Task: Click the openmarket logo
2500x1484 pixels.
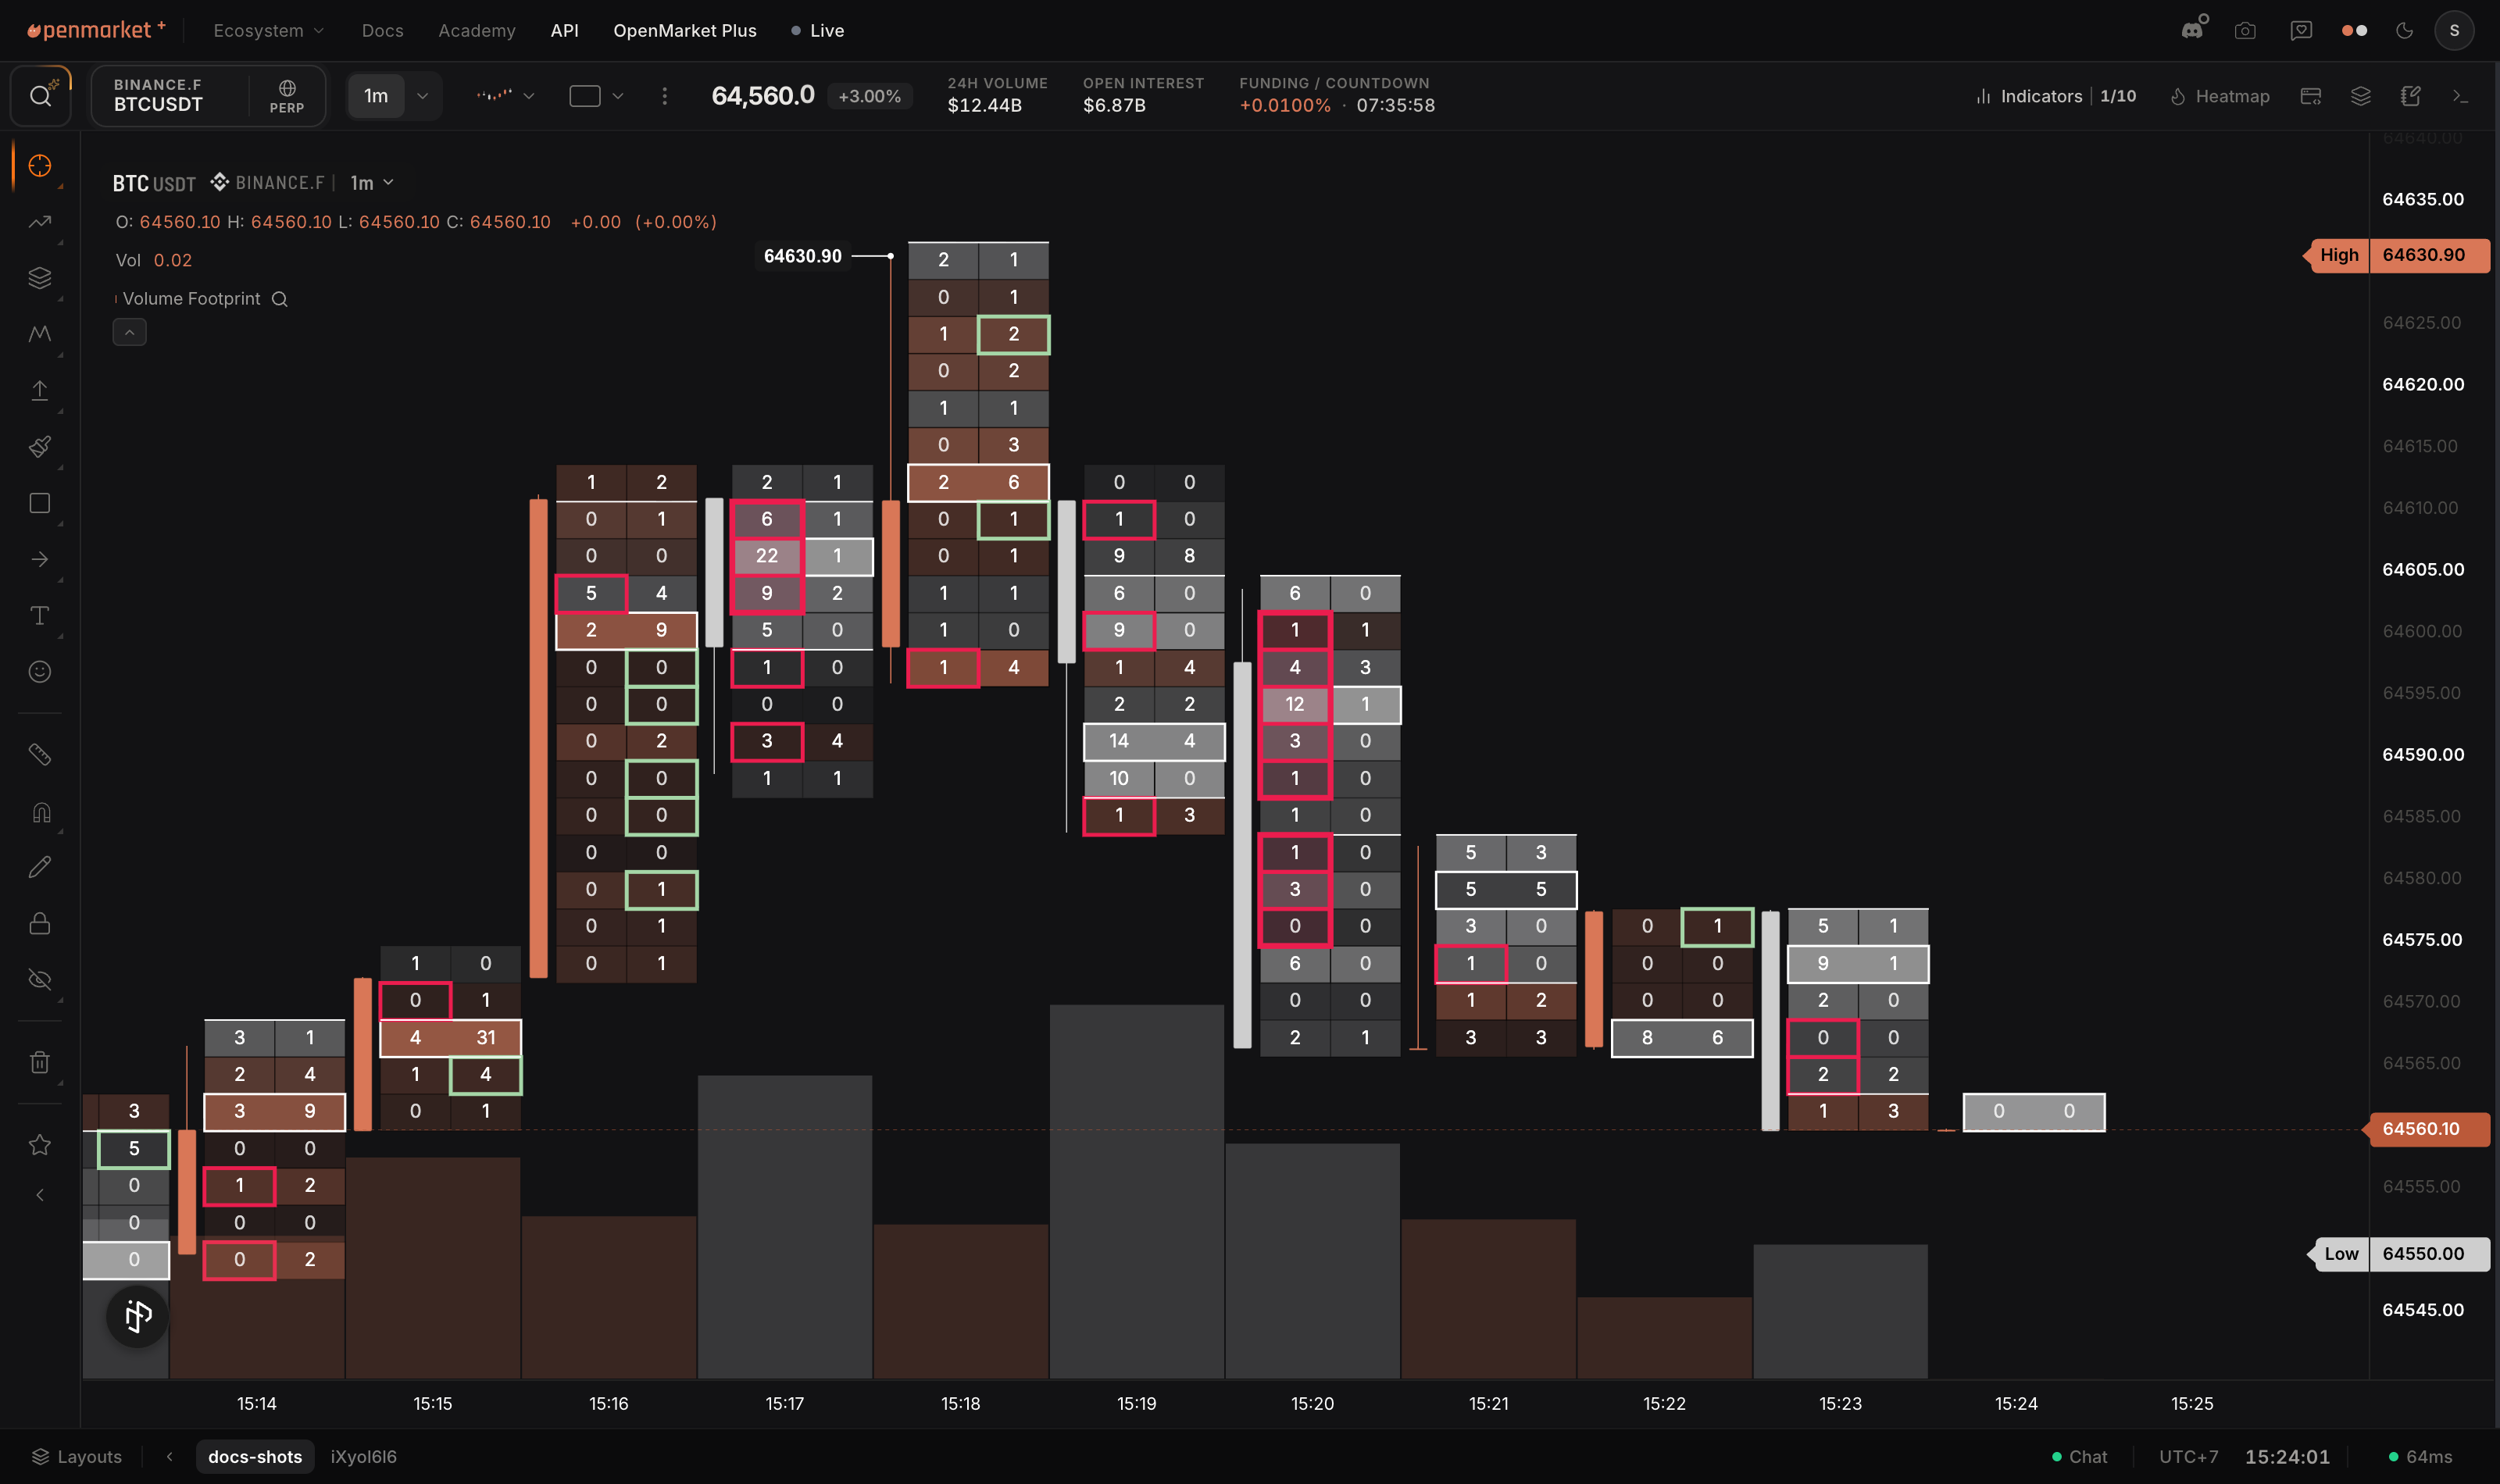Action: click(x=96, y=30)
